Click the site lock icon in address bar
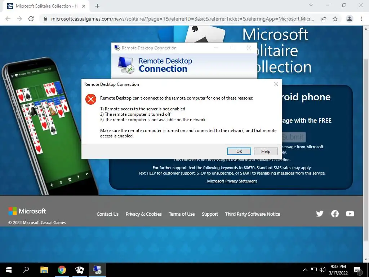Screen dimensions: 369x277 point(45,19)
